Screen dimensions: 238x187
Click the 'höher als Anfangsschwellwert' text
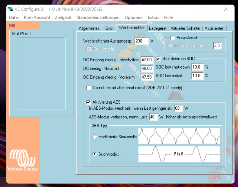[191, 117]
